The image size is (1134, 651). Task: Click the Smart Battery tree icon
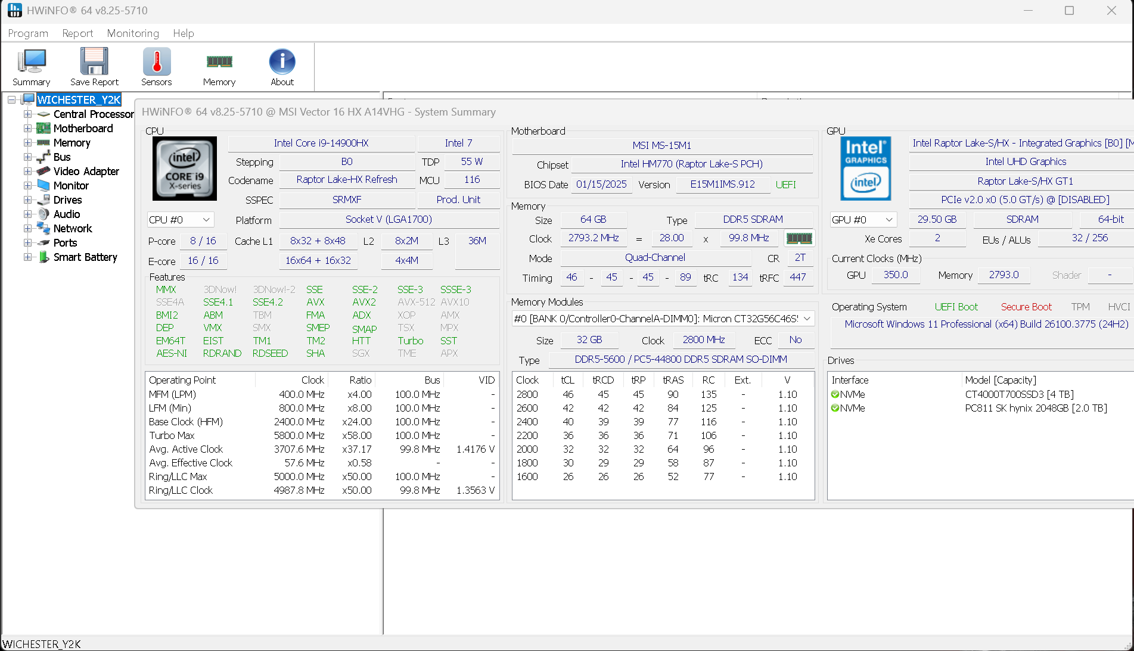point(44,257)
